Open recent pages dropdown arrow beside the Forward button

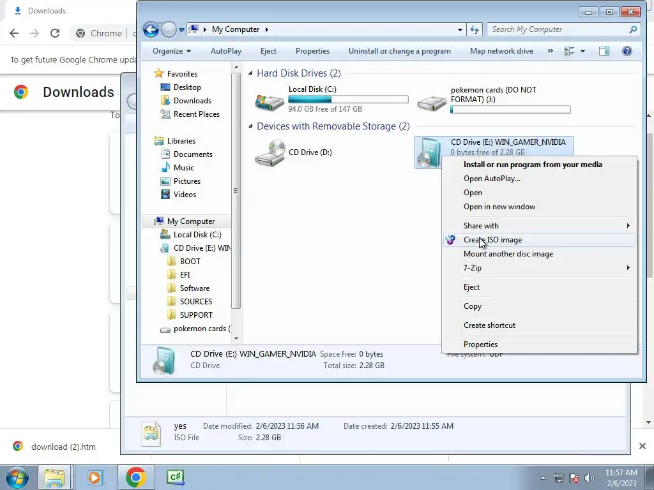pos(181,30)
